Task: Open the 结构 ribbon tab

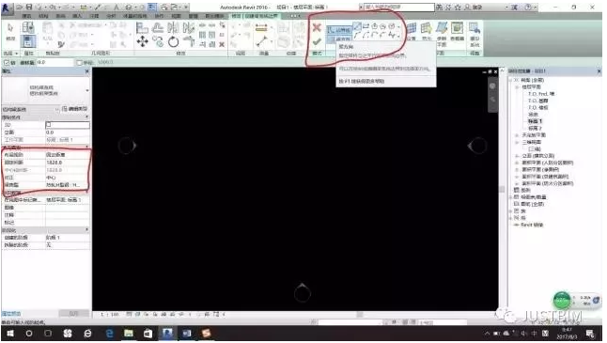Action: click(x=43, y=16)
